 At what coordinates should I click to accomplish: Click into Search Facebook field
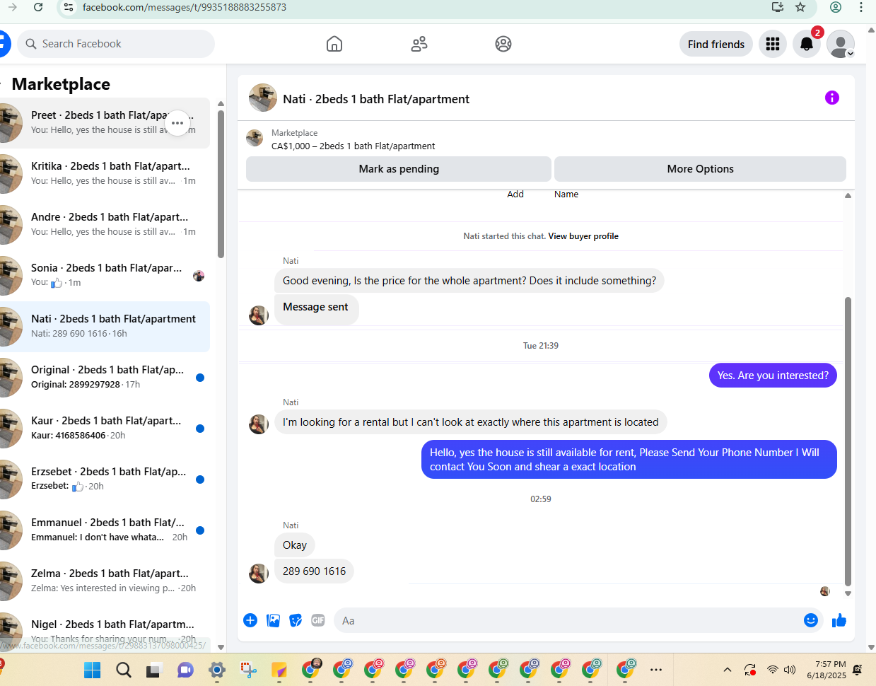click(116, 44)
